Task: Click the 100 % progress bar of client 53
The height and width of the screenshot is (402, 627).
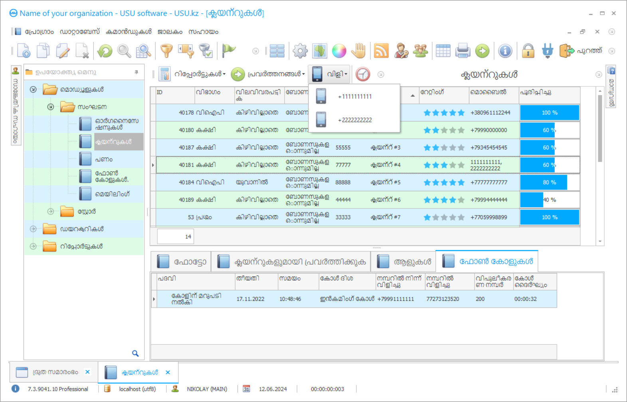Action: click(x=549, y=217)
